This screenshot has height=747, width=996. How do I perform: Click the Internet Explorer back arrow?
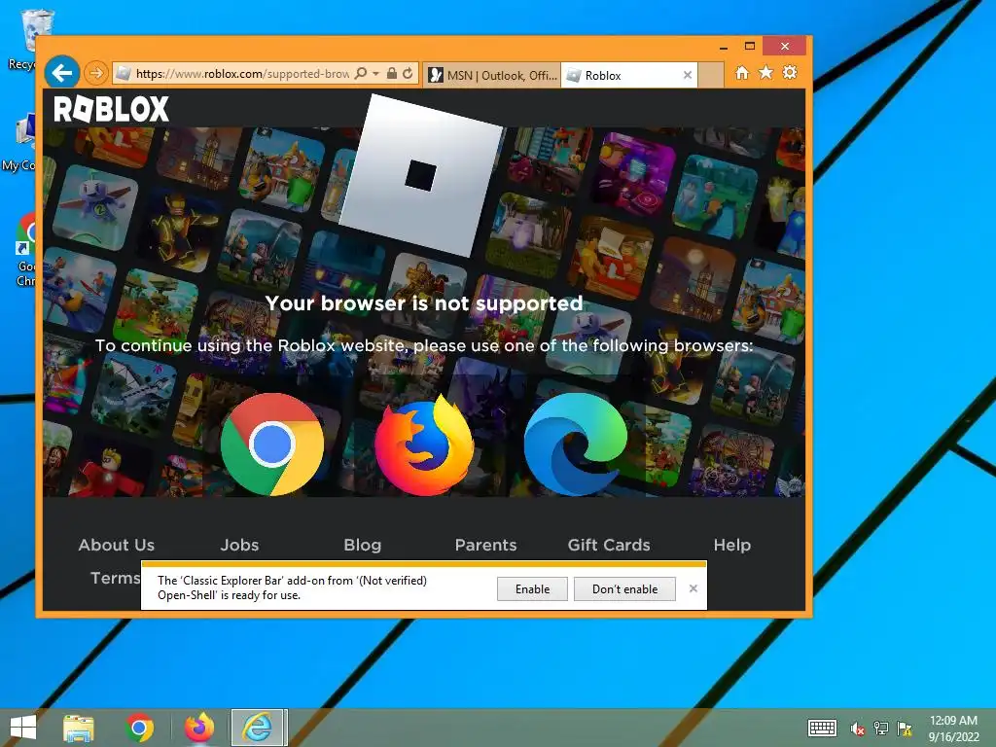pyautogui.click(x=62, y=74)
